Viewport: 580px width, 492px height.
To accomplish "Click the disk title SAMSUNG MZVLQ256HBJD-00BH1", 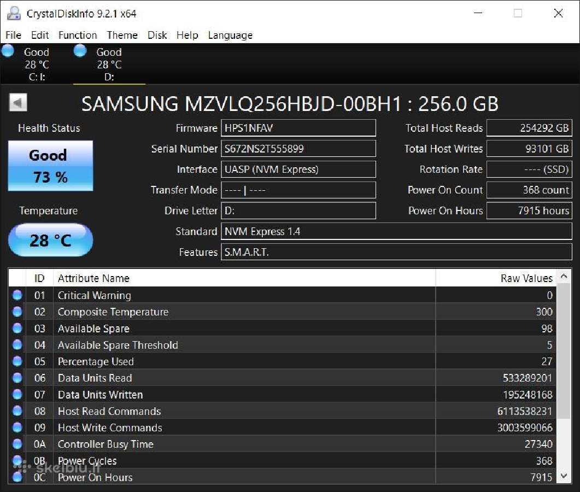I will [x=241, y=104].
